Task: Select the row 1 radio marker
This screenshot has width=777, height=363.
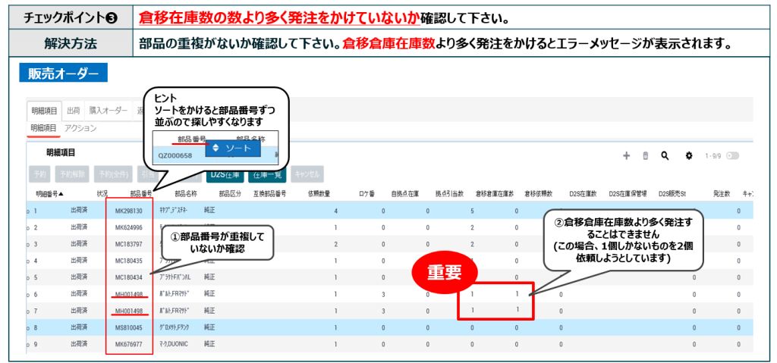Action: tap(28, 211)
